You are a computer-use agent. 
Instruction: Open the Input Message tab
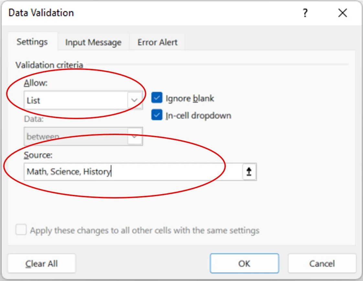pos(93,42)
